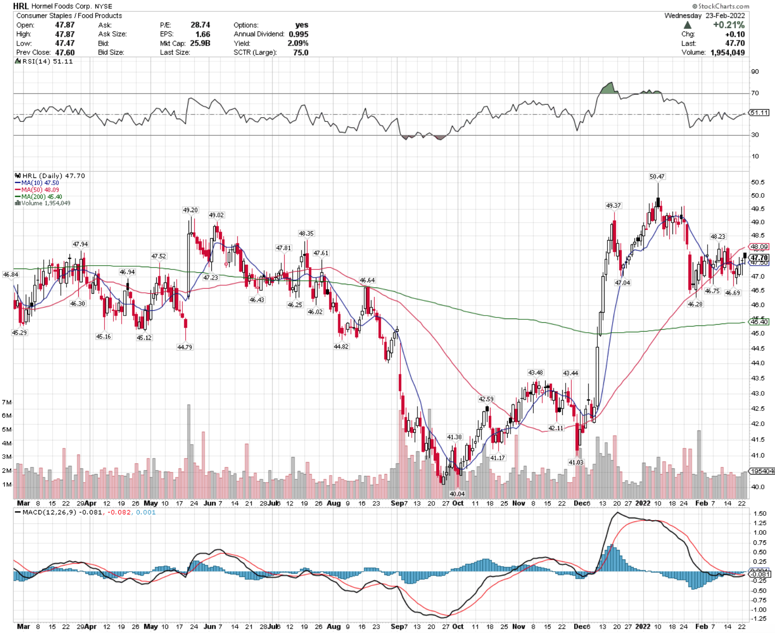Select the Annual Dividend value 0.995
775x633 pixels.
click(298, 34)
